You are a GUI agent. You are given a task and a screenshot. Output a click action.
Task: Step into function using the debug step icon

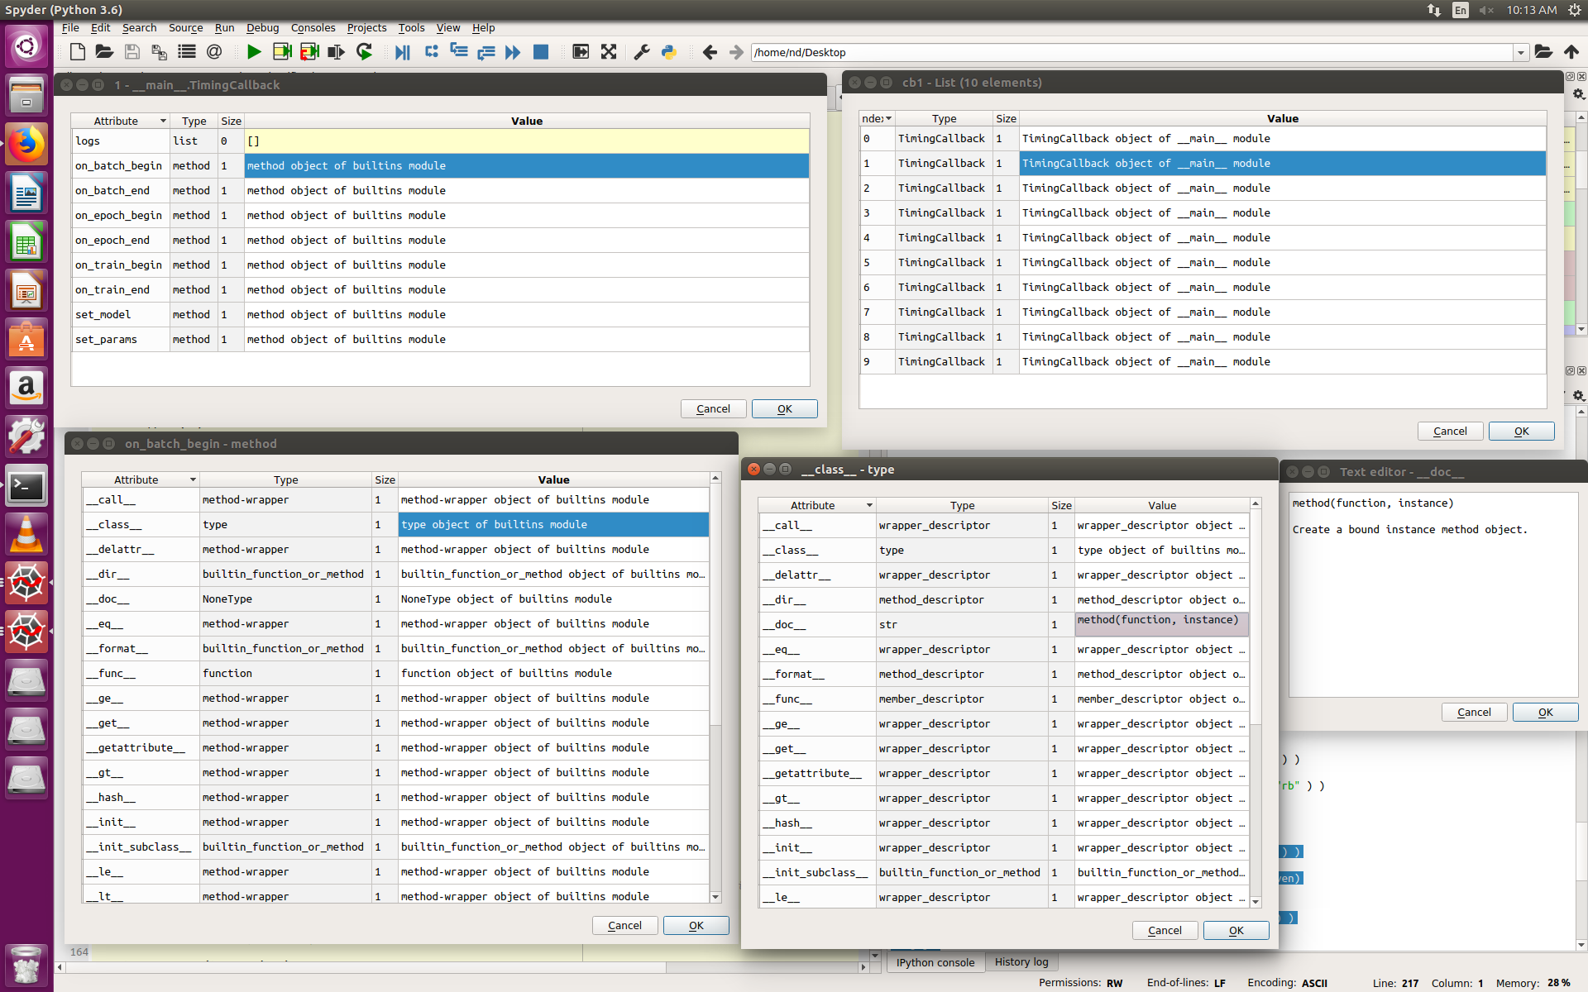458,51
